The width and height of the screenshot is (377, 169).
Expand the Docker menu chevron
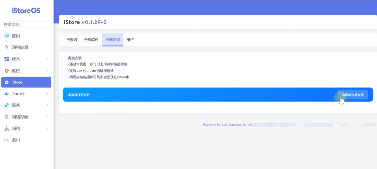[x=47, y=93]
